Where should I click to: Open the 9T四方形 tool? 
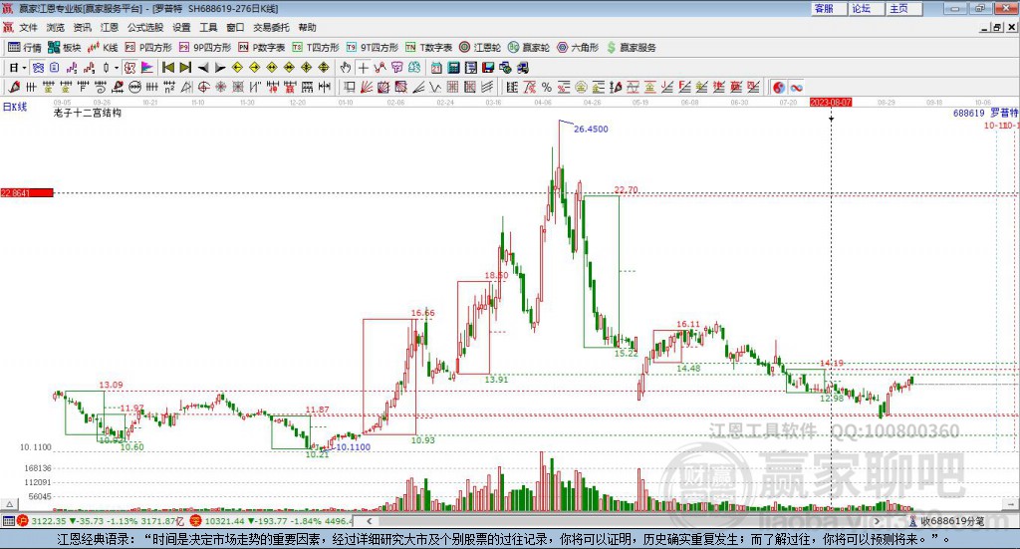[x=373, y=48]
